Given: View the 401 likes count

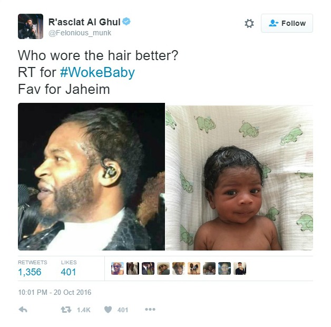Looking at the screenshot, I should (69, 272).
